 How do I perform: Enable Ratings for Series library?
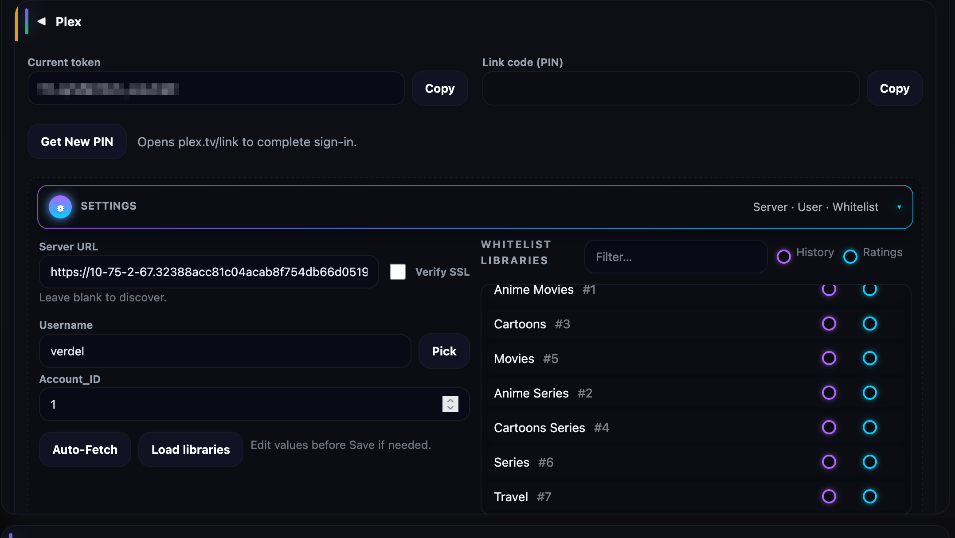(869, 462)
